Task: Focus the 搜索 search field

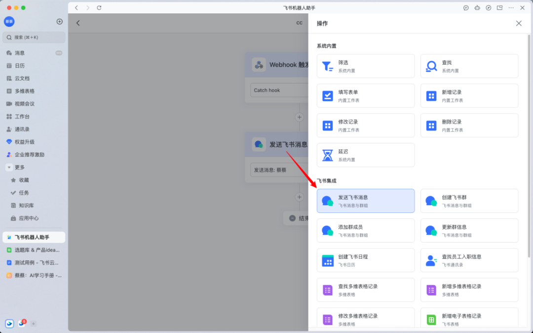Action: pos(34,38)
